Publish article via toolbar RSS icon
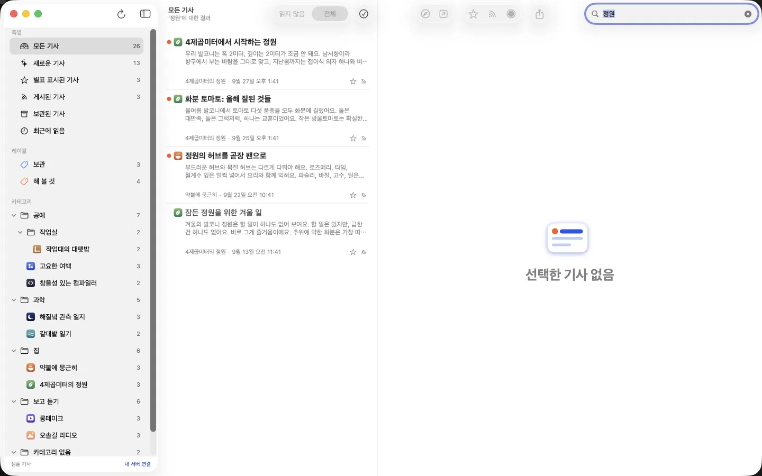Viewport: 762px width, 476px height. click(492, 14)
